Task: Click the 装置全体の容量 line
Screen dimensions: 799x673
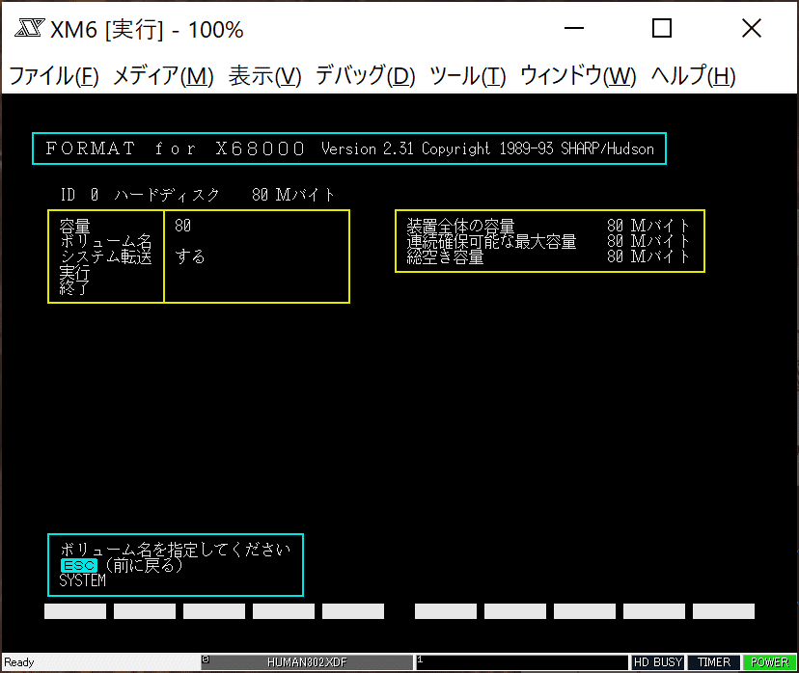Action: [548, 226]
